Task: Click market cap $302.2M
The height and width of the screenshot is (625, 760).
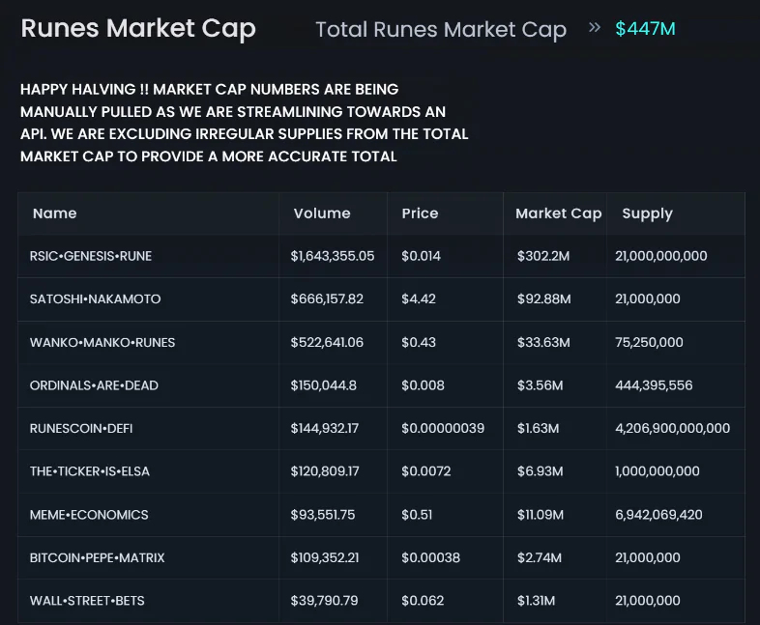Action: point(543,256)
